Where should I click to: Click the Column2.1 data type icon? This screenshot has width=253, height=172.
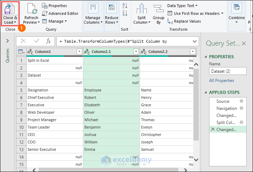point(87,52)
